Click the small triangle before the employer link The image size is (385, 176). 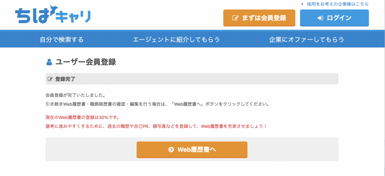point(303,4)
